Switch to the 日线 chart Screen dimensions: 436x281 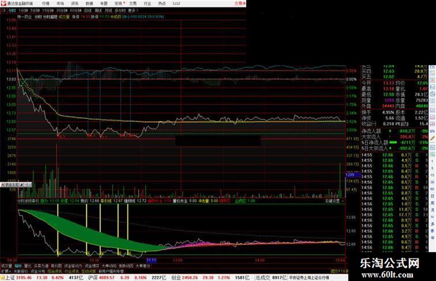[x=88, y=11]
